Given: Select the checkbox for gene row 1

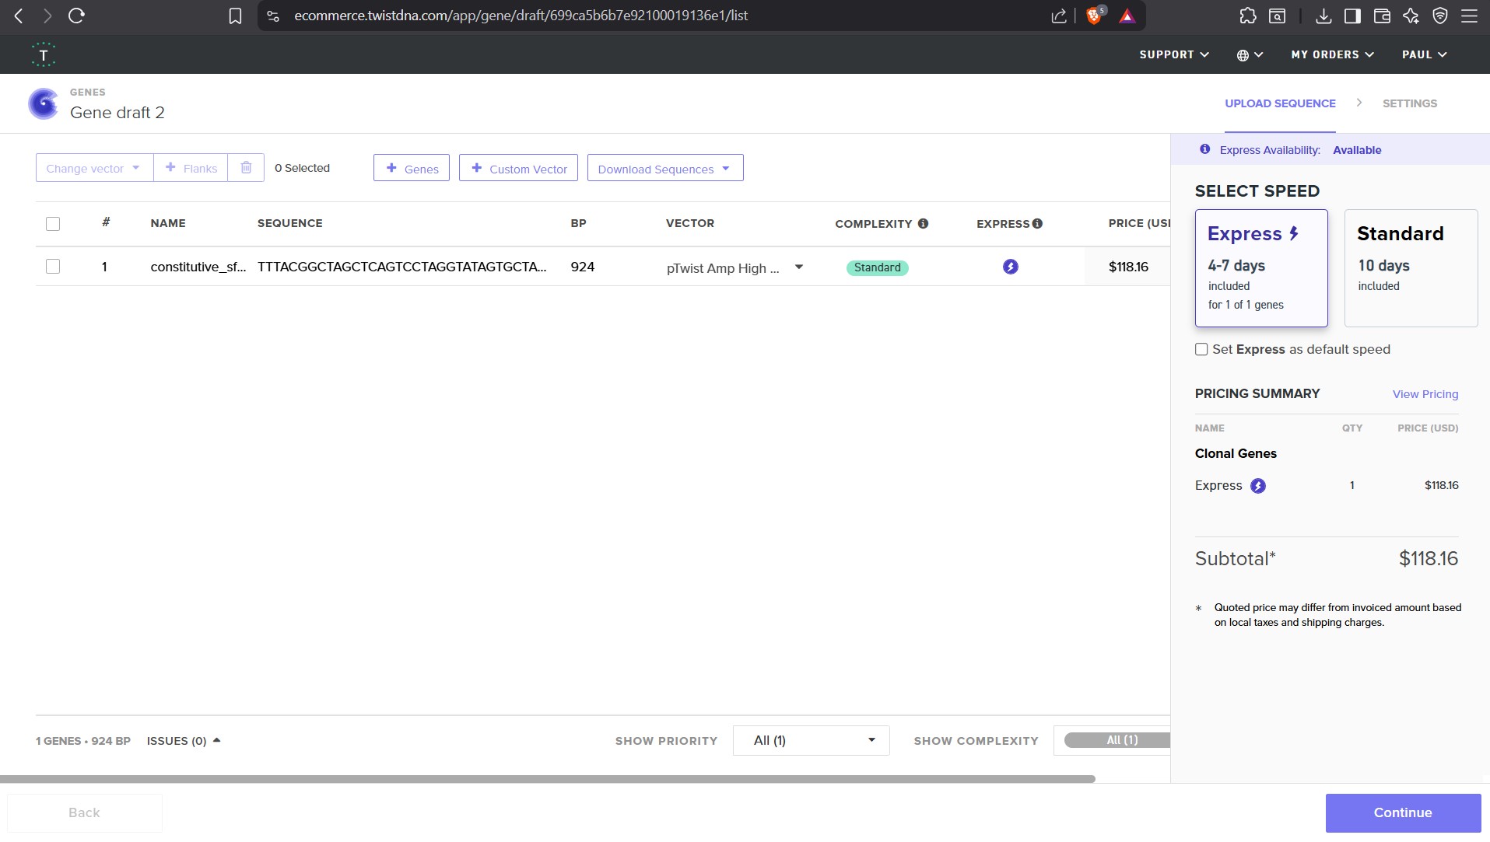Looking at the screenshot, I should tap(53, 267).
